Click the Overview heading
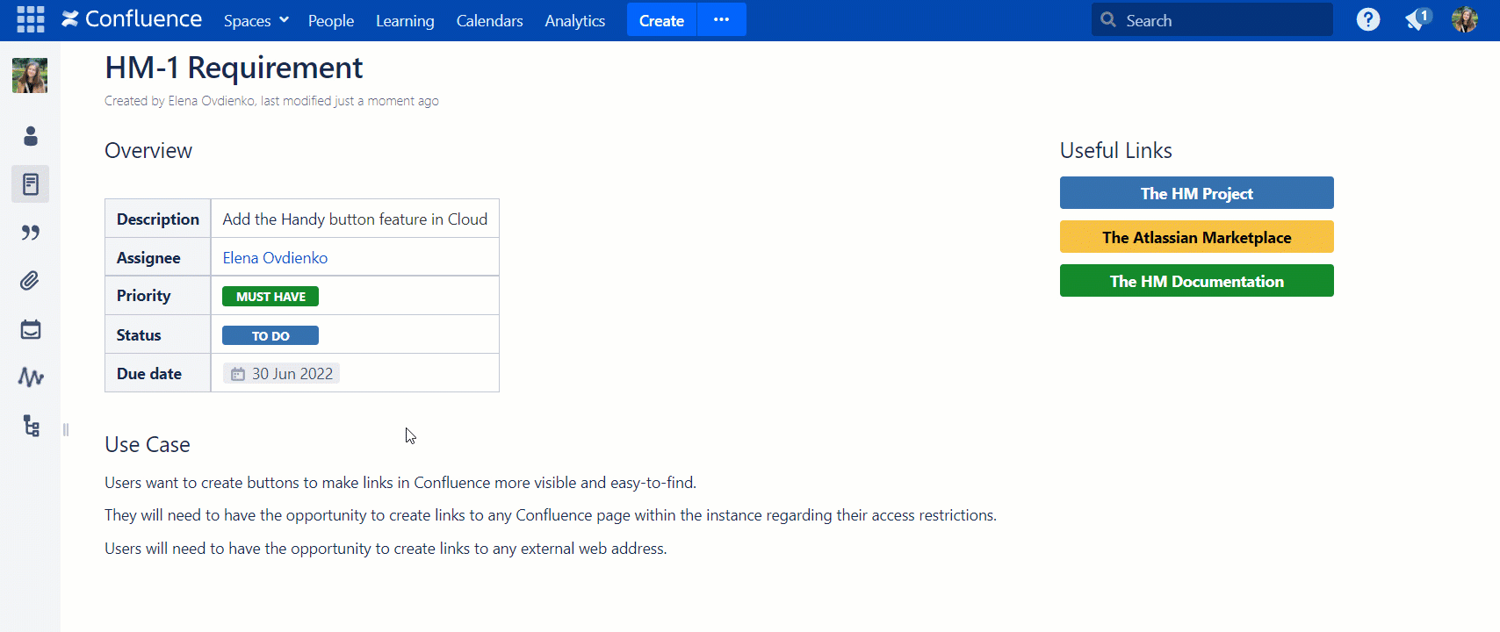This screenshot has height=632, width=1500. [x=148, y=151]
